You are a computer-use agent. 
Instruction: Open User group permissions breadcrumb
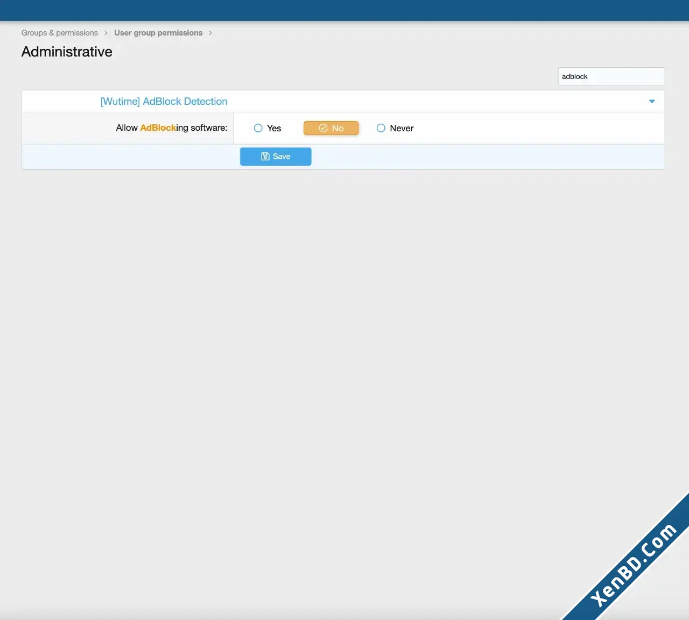(158, 33)
